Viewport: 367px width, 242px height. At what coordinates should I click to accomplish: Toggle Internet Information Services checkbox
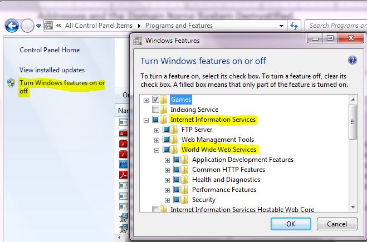(x=155, y=119)
